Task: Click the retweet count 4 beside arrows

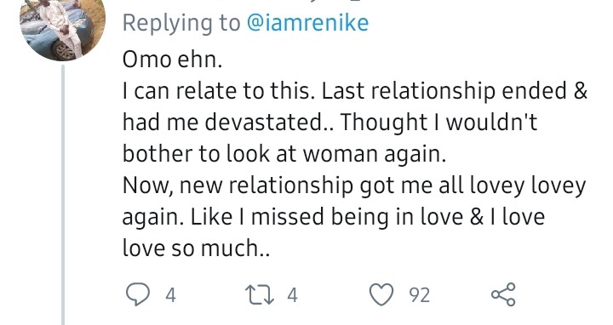Action: tap(292, 295)
